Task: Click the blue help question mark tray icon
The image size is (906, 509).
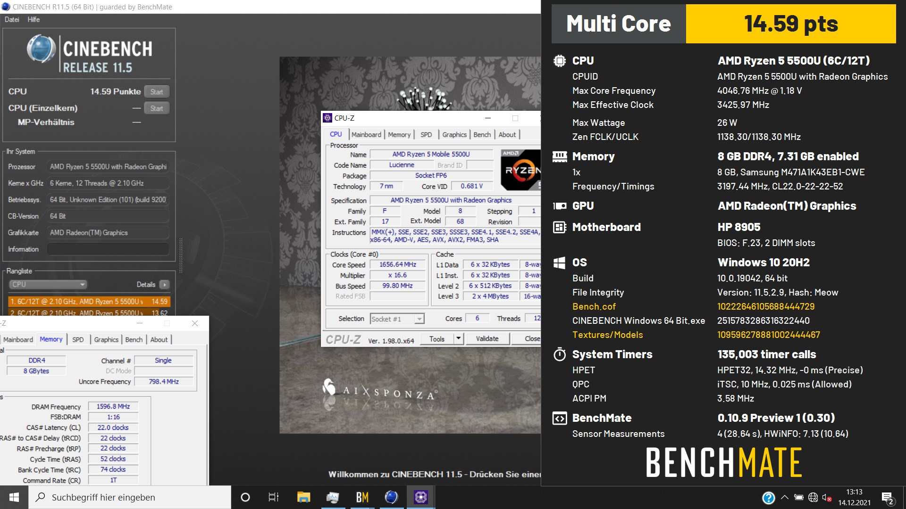Action: coord(768,498)
